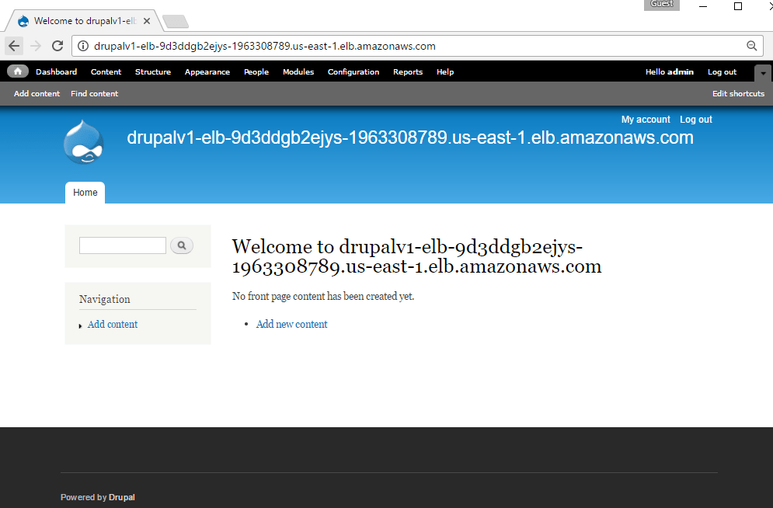Click the Edit shortcuts link
The height and width of the screenshot is (508, 773).
(x=738, y=94)
